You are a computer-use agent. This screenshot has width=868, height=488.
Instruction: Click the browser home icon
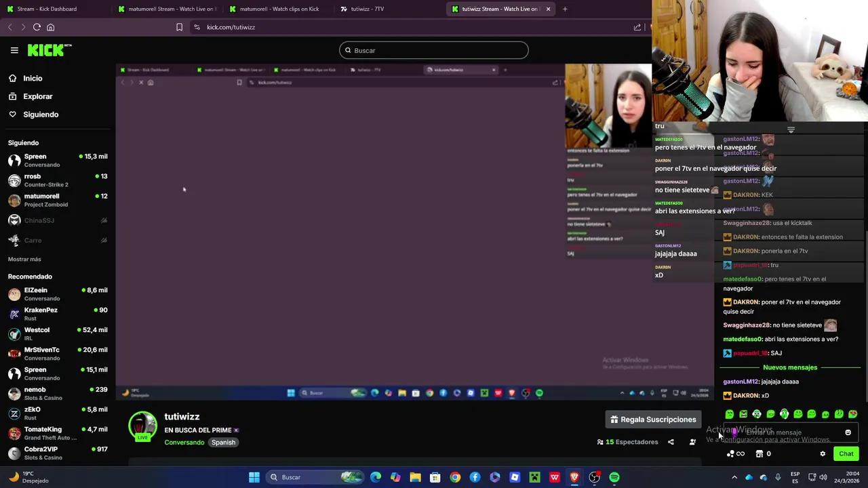(x=50, y=27)
